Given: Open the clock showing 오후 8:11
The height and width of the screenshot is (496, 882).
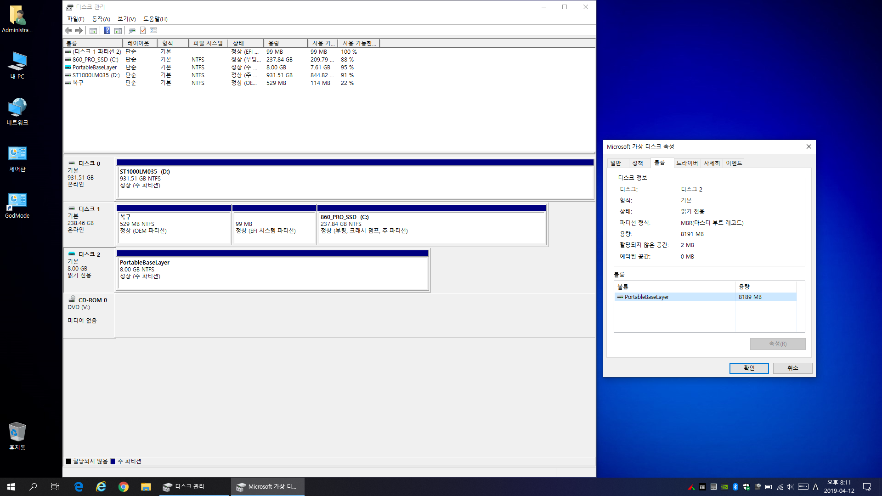Looking at the screenshot, I should click(839, 487).
